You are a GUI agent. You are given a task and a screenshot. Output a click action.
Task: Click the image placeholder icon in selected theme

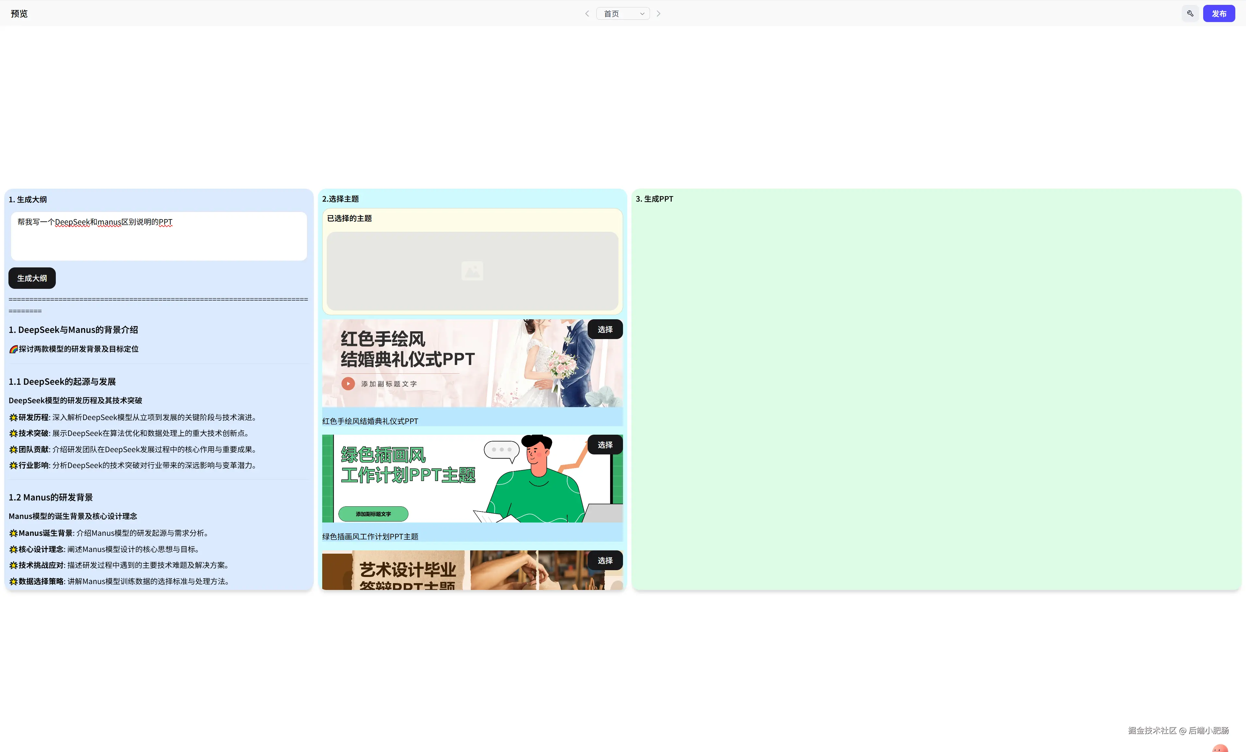coord(472,271)
